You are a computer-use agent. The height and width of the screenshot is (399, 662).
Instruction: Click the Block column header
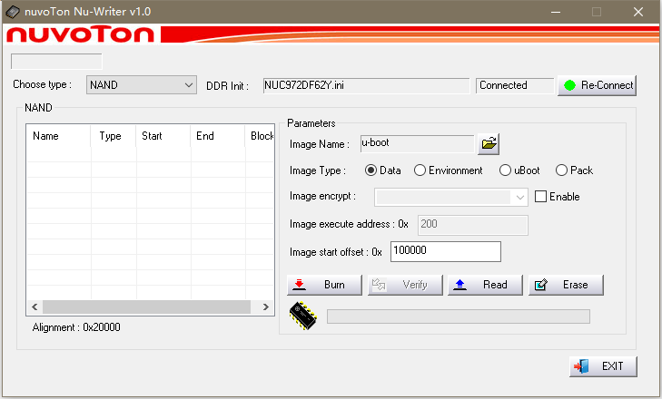pos(260,136)
